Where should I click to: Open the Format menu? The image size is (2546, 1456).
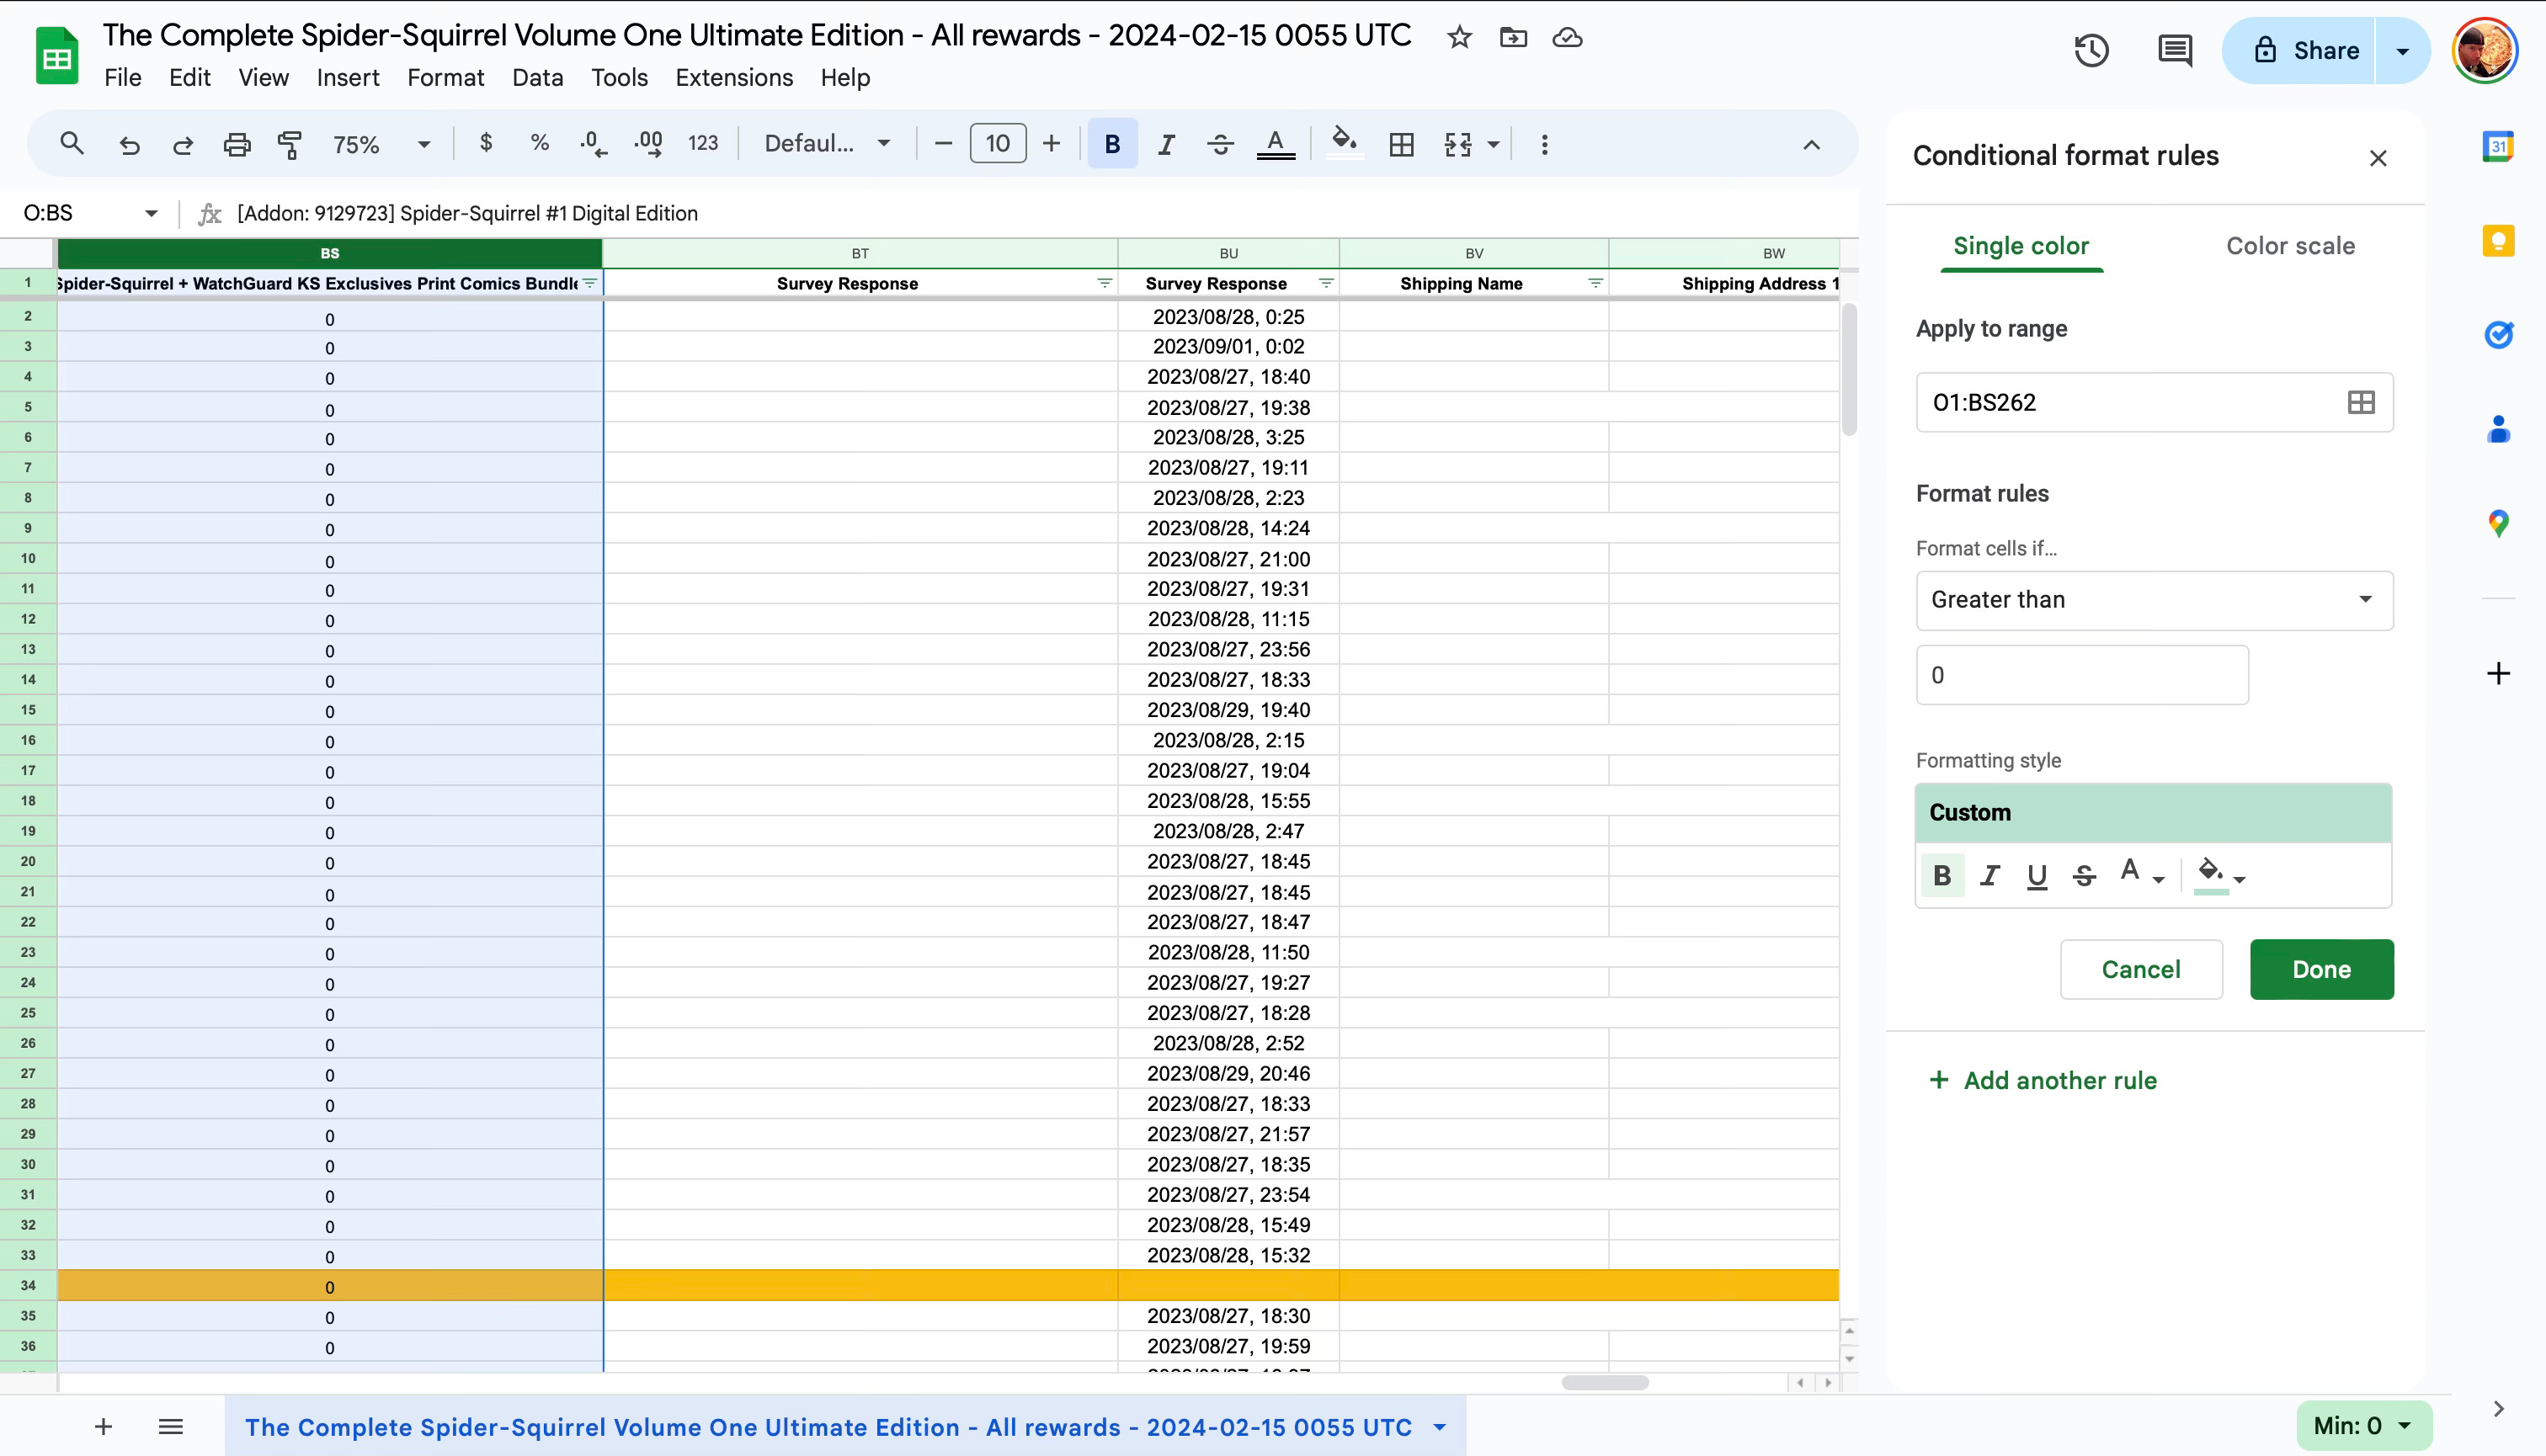coord(445,78)
